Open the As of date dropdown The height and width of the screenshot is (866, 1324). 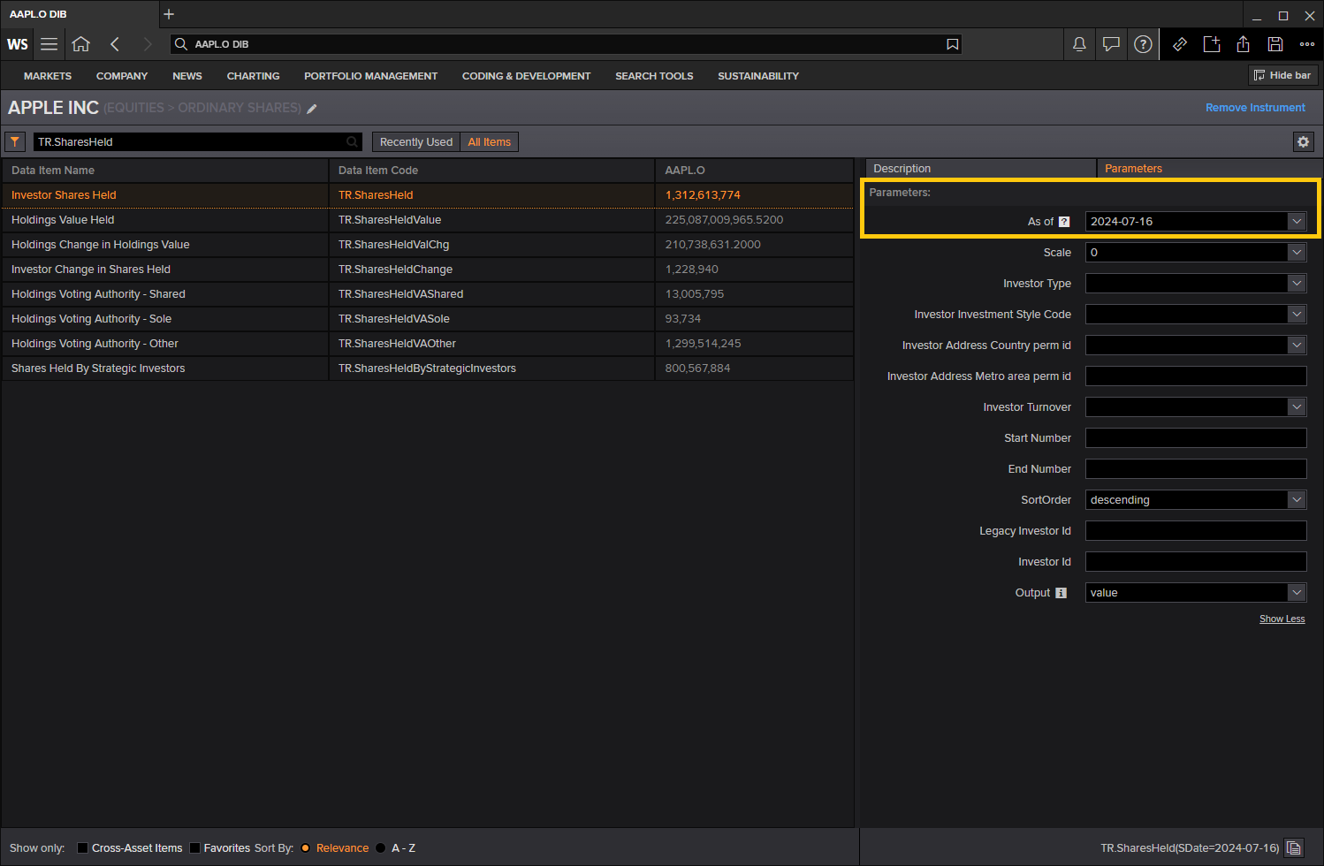pos(1297,222)
